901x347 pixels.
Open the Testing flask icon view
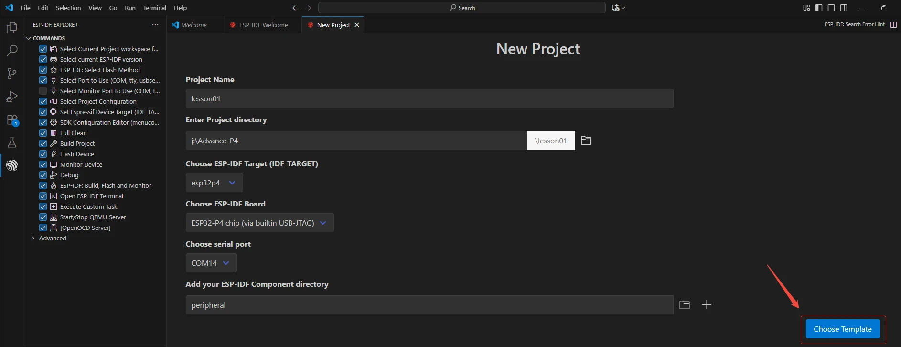point(12,142)
